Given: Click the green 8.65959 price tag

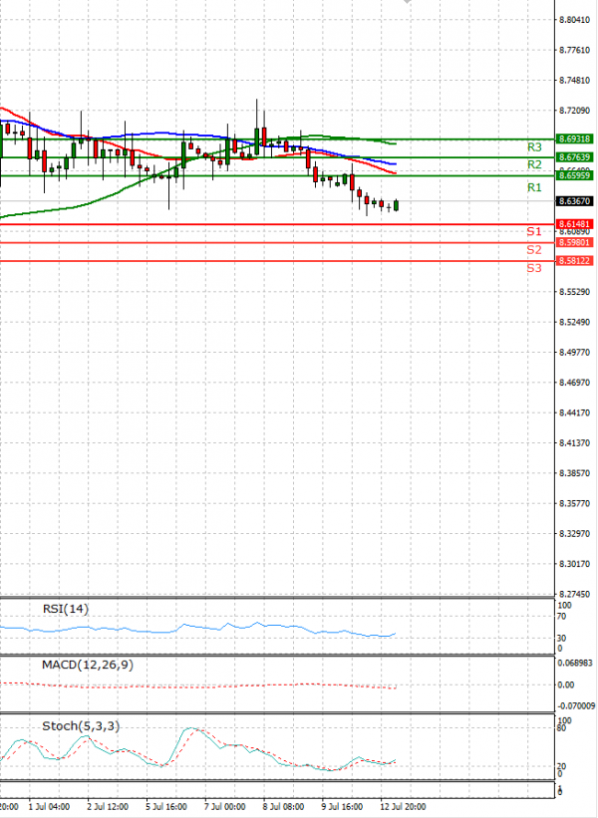Looking at the screenshot, I should [x=574, y=175].
